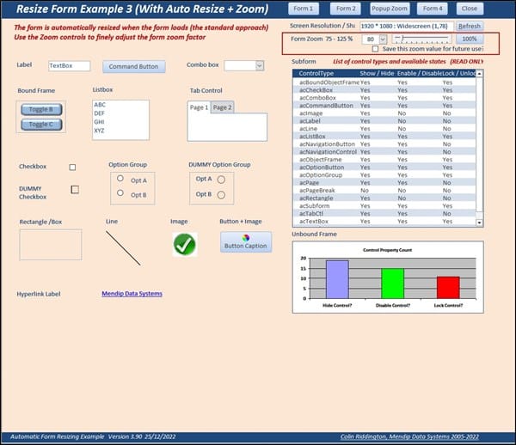The height and width of the screenshot is (445, 516).
Task: Click the green checkmark image
Action: (184, 245)
